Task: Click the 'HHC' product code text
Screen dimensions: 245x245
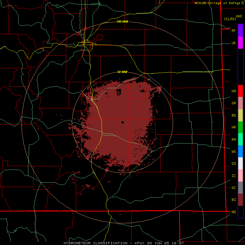Action: click(239, 16)
